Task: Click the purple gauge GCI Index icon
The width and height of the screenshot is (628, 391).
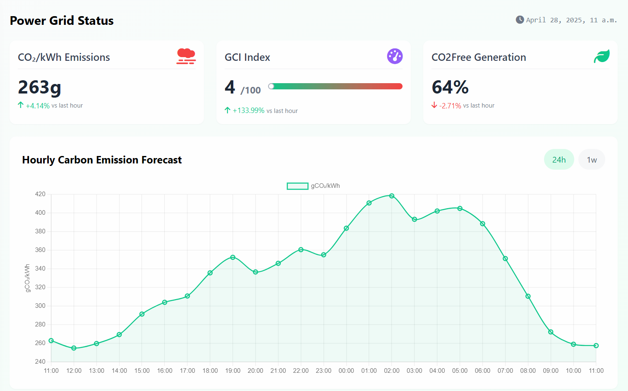Action: click(x=395, y=56)
